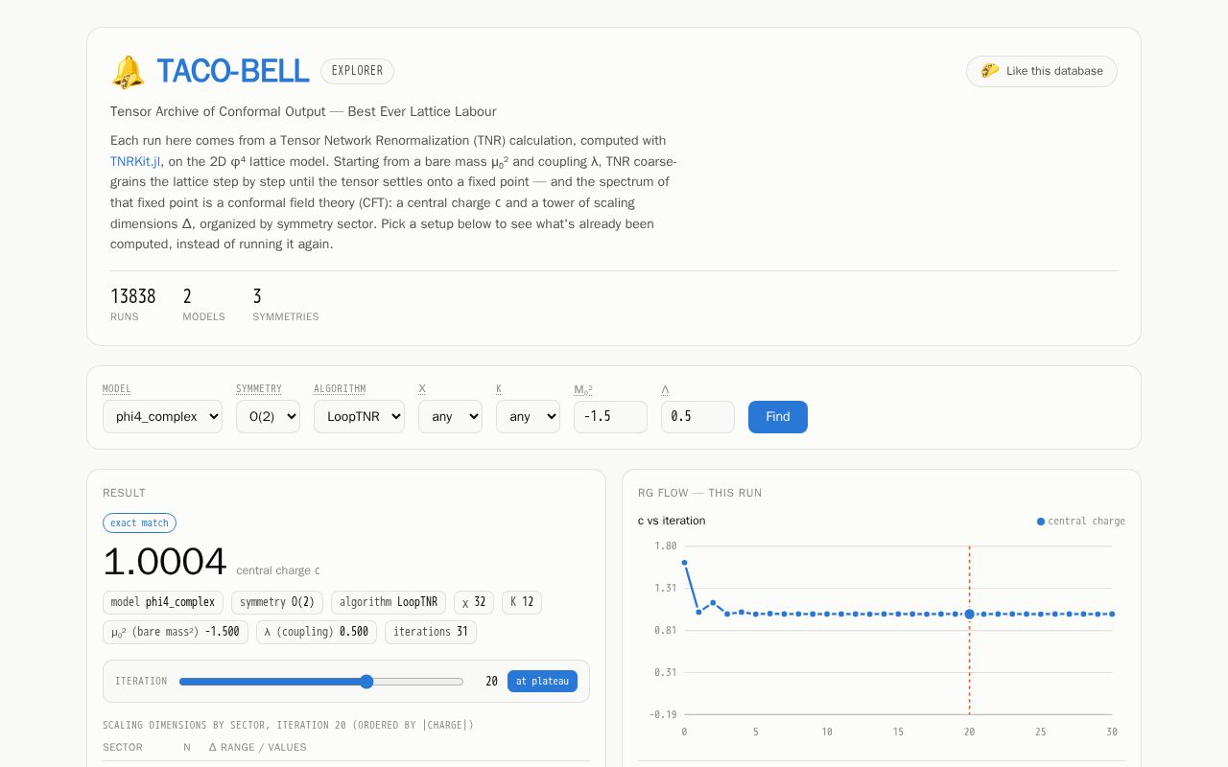Click the Find button
Viewport: 1228px width, 767px height.
[778, 417]
